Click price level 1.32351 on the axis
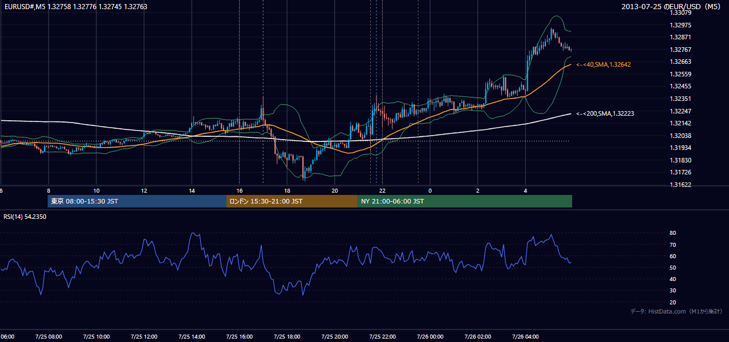Viewport: 729px width, 342px height. coord(680,99)
